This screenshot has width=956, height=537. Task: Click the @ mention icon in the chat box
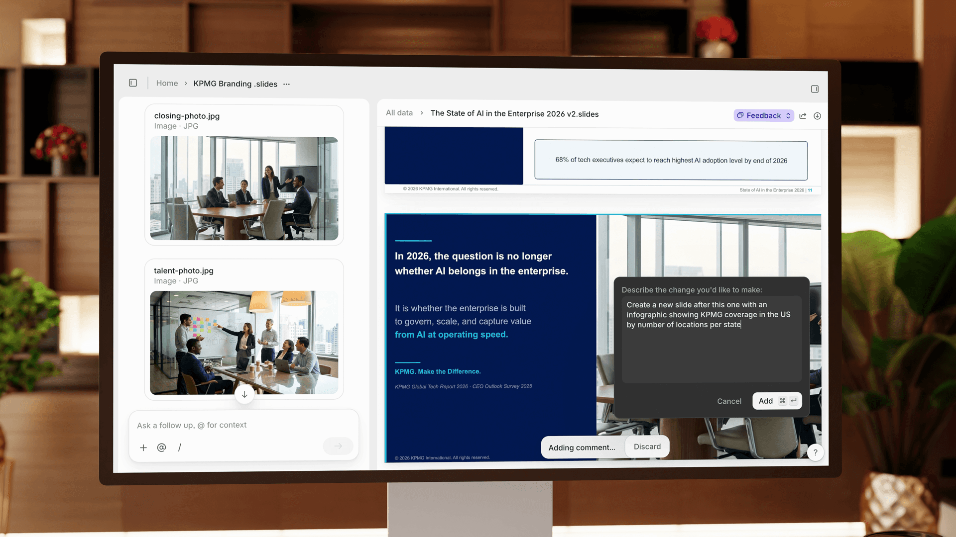coord(161,447)
